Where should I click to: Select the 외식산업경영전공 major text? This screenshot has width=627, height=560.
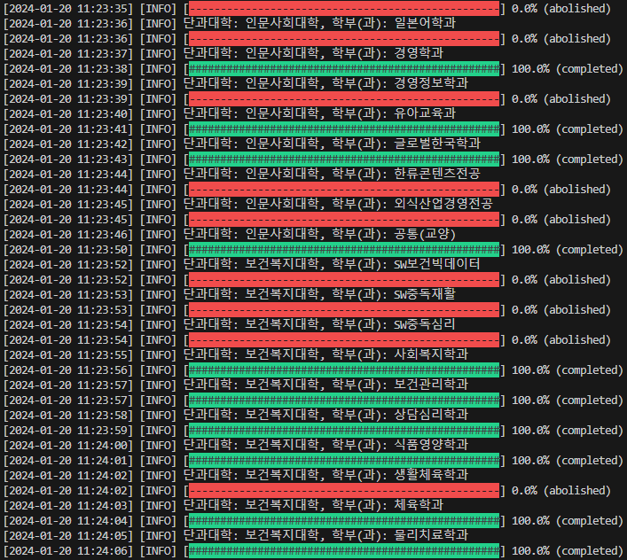[443, 204]
